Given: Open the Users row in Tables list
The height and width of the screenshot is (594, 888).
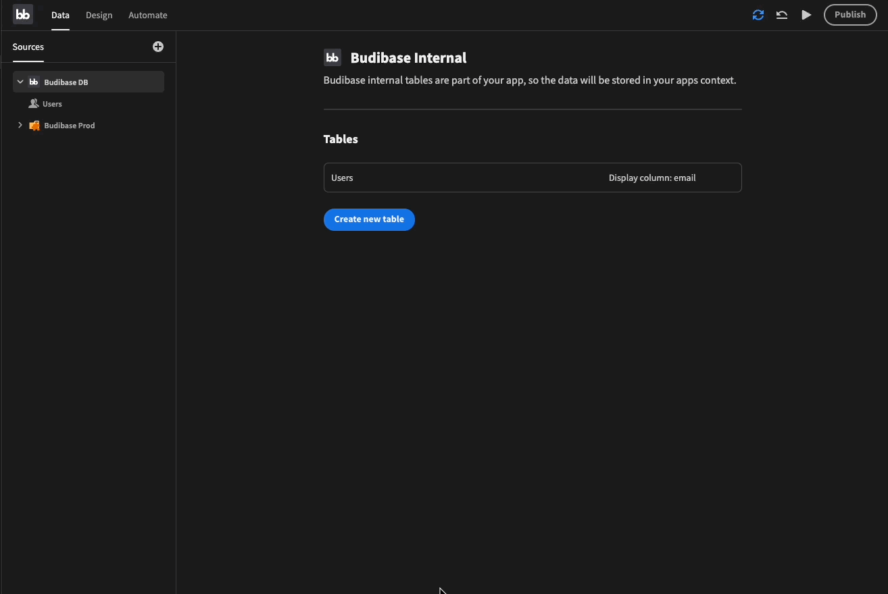Looking at the screenshot, I should click(x=533, y=178).
